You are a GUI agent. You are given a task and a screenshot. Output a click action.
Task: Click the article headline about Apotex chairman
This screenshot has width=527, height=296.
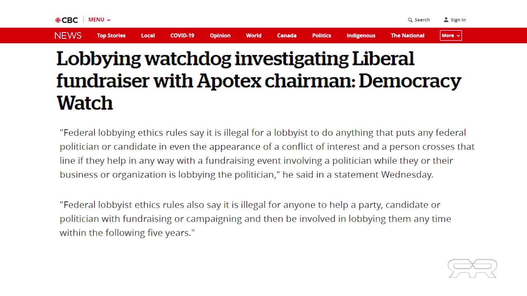[x=259, y=81]
